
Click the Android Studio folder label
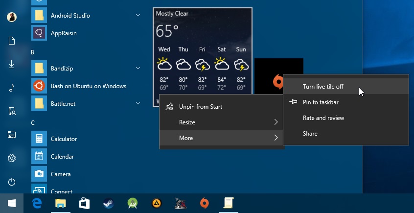point(70,16)
